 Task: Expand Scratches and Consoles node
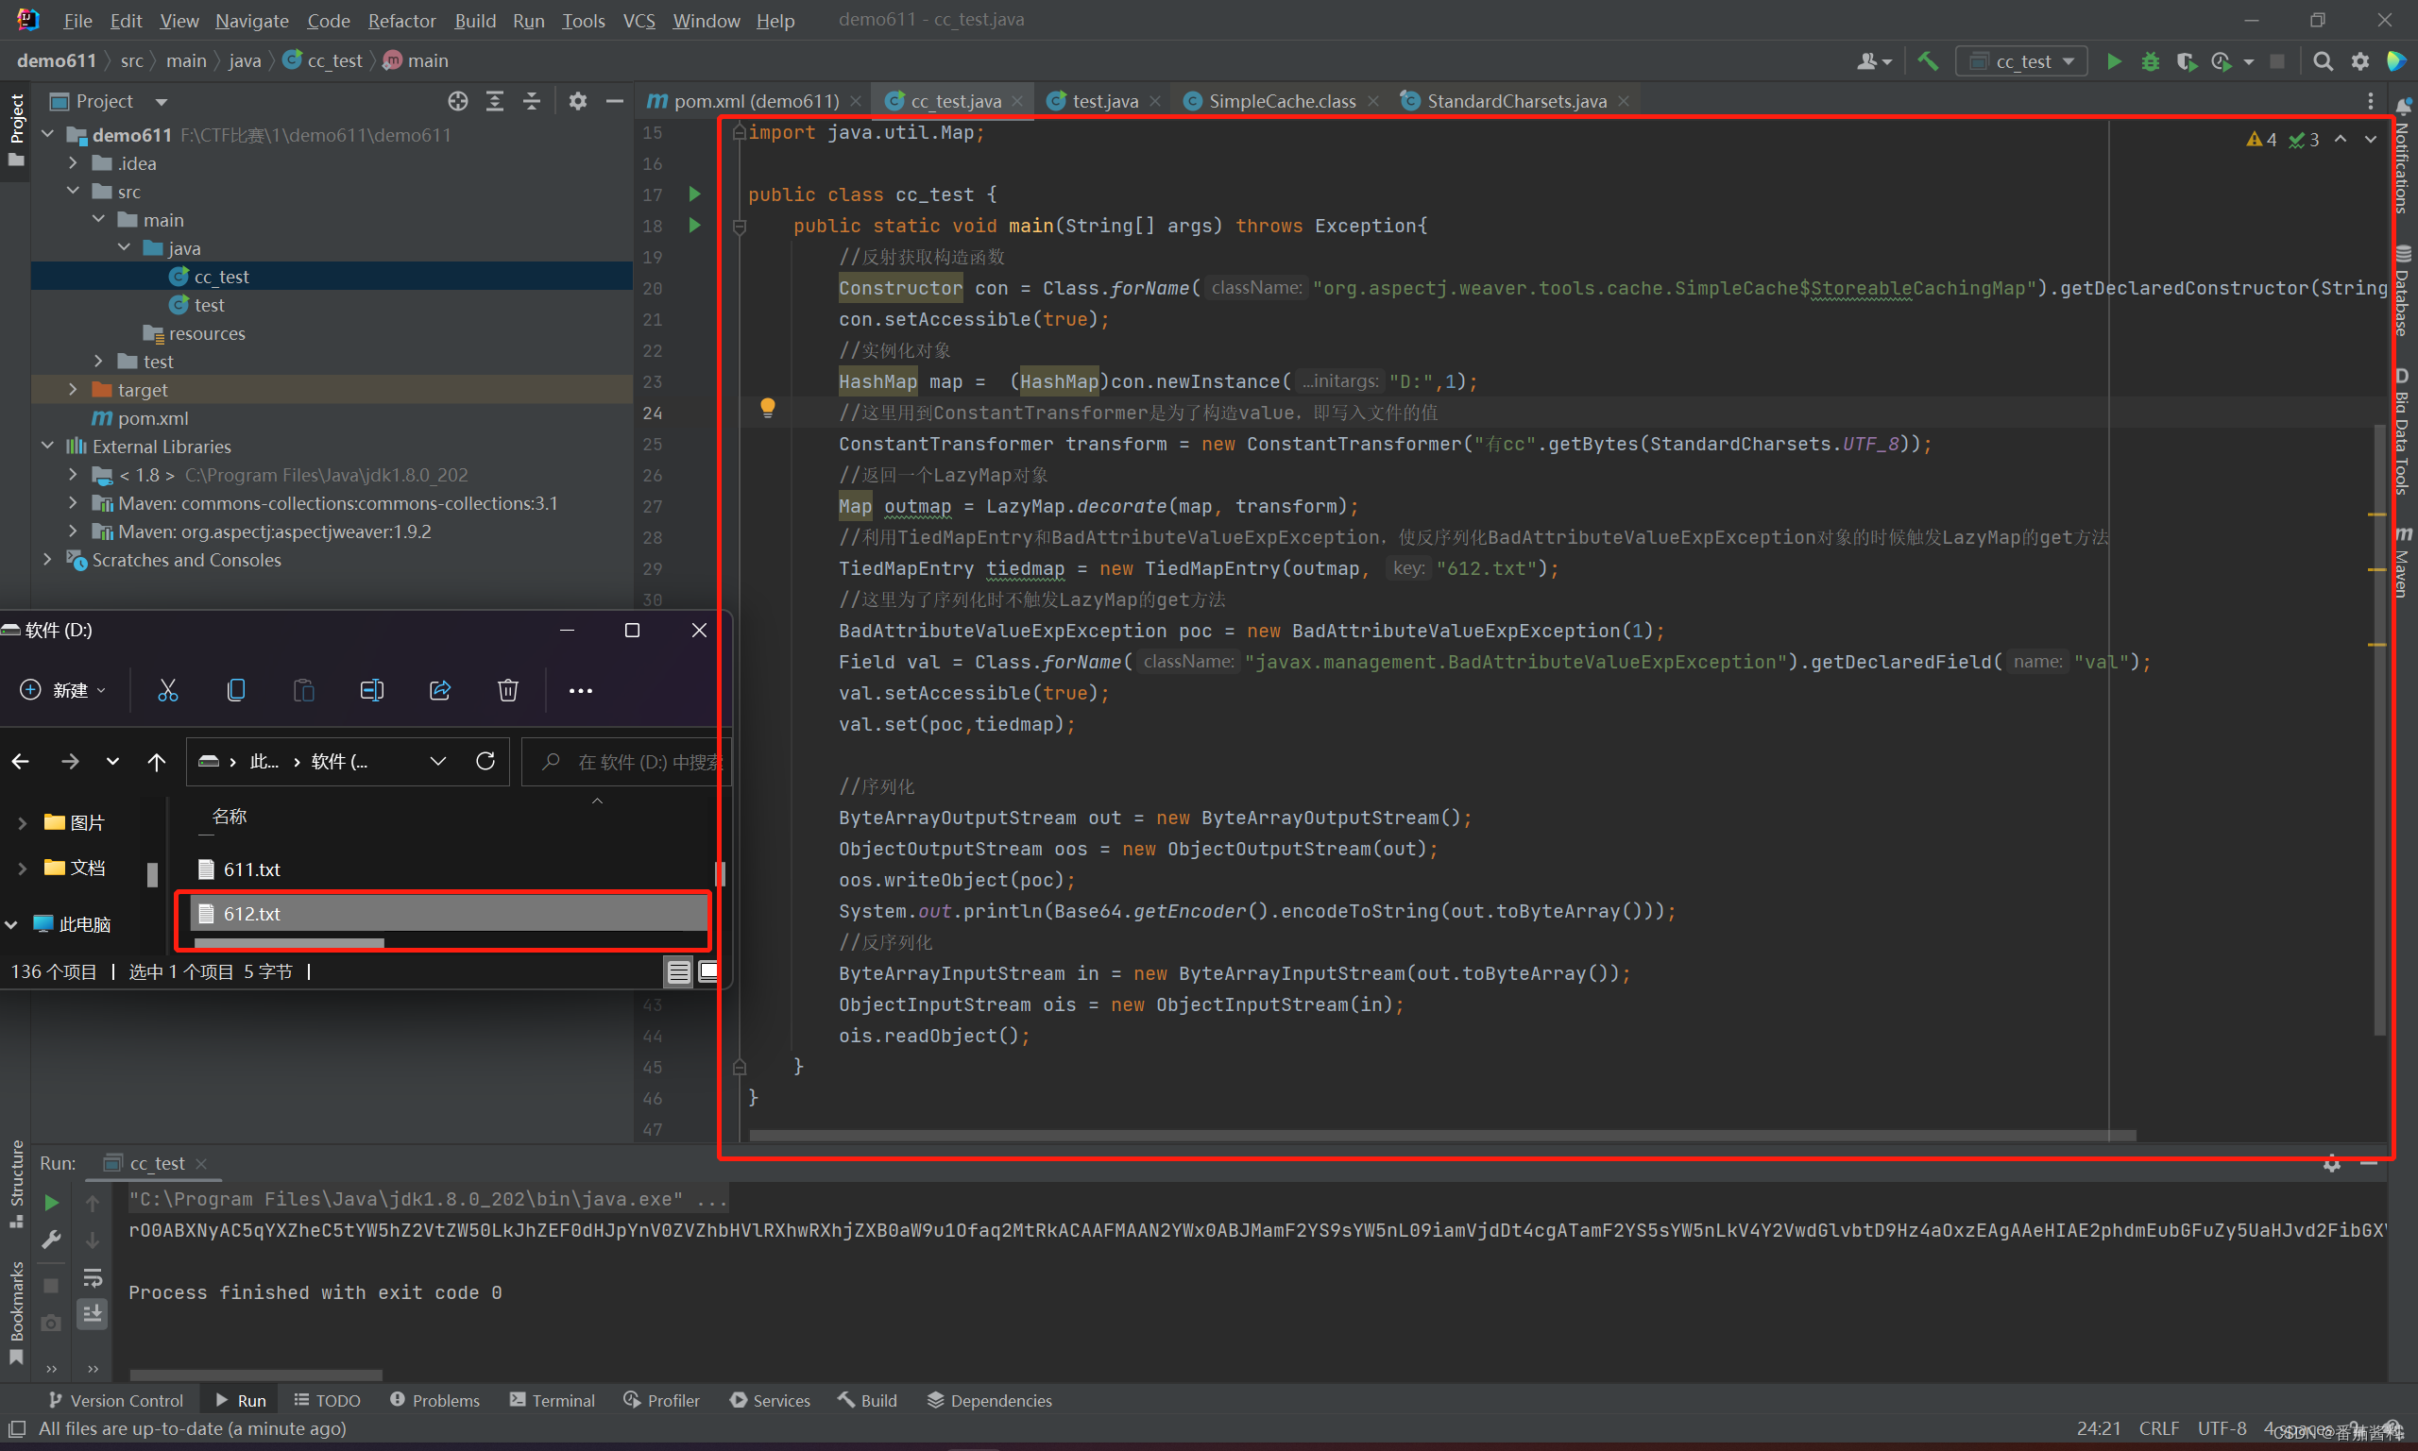tap(48, 559)
